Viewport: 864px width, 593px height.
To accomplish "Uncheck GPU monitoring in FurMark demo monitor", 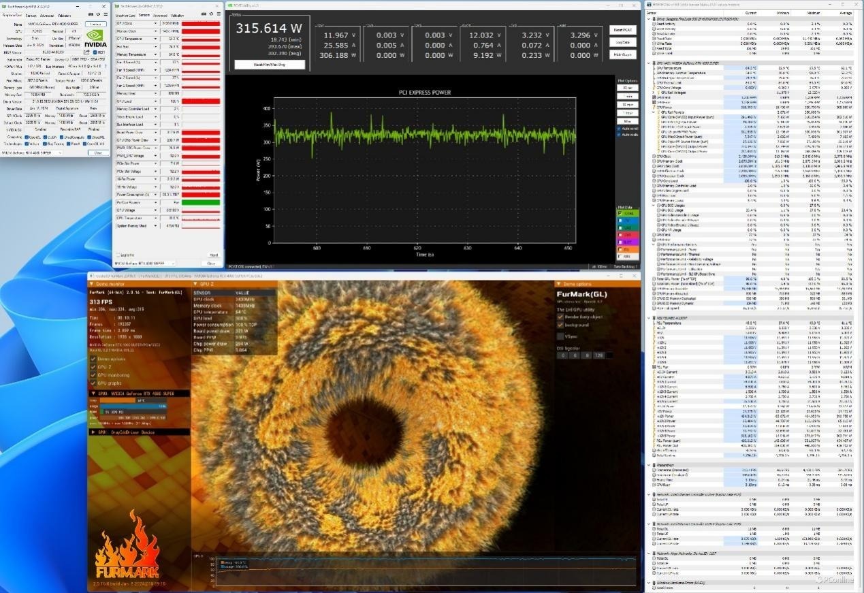I will point(94,375).
